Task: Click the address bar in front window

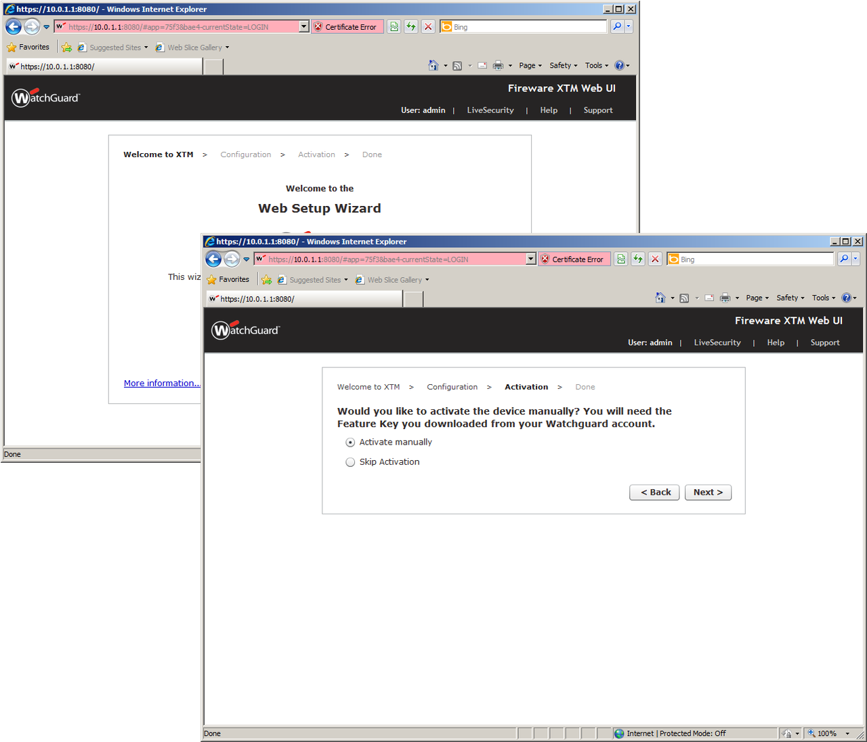Action: click(x=390, y=260)
